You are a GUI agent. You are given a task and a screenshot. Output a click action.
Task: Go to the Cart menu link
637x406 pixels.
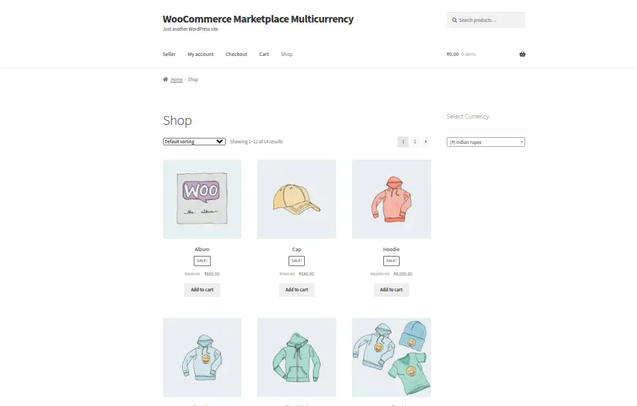pyautogui.click(x=264, y=54)
